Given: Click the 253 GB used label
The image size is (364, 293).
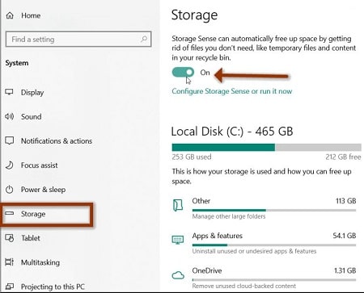Looking at the screenshot, I should pyautogui.click(x=192, y=157).
